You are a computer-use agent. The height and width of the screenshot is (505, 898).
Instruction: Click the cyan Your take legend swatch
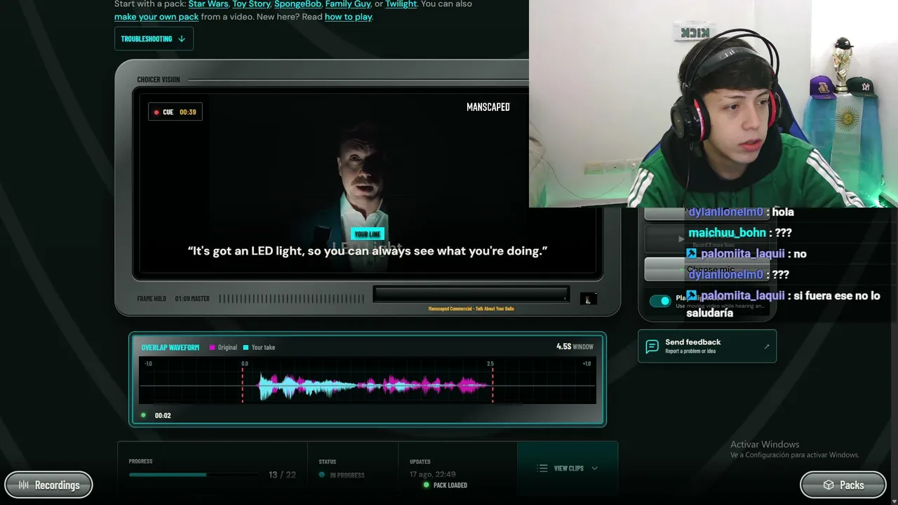pyautogui.click(x=246, y=347)
